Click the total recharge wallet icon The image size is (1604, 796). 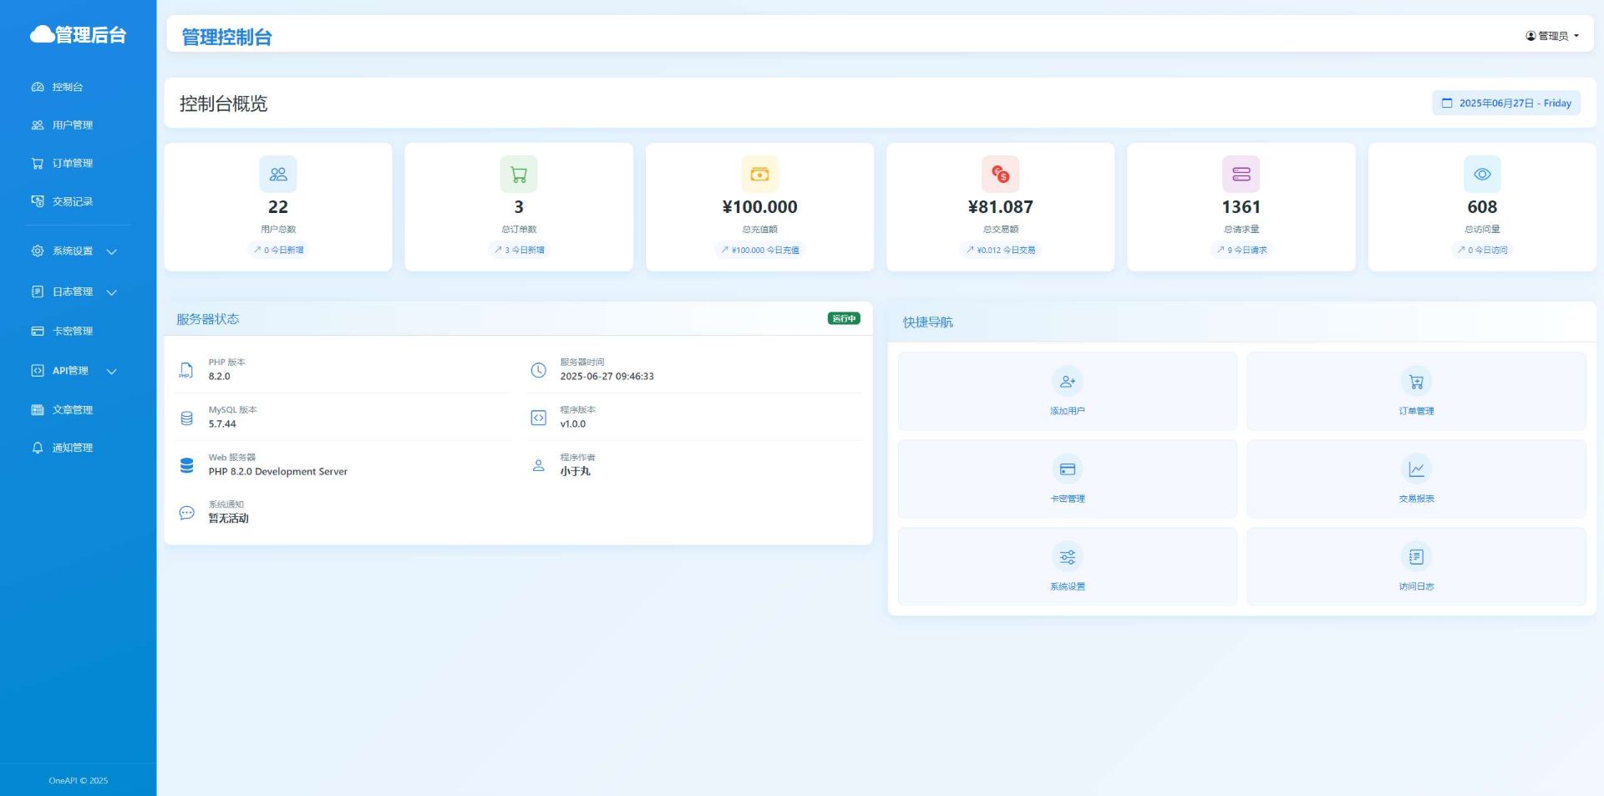pos(759,175)
